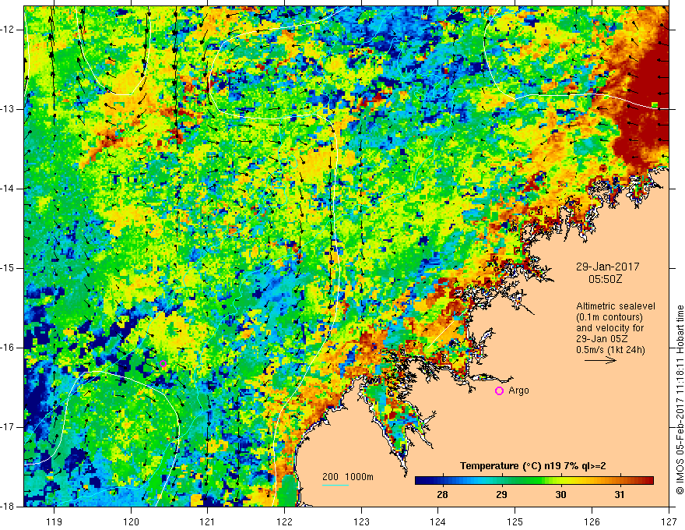This screenshot has height=530, width=685.
Task: Click the latitude label -15
Action: (x=9, y=268)
